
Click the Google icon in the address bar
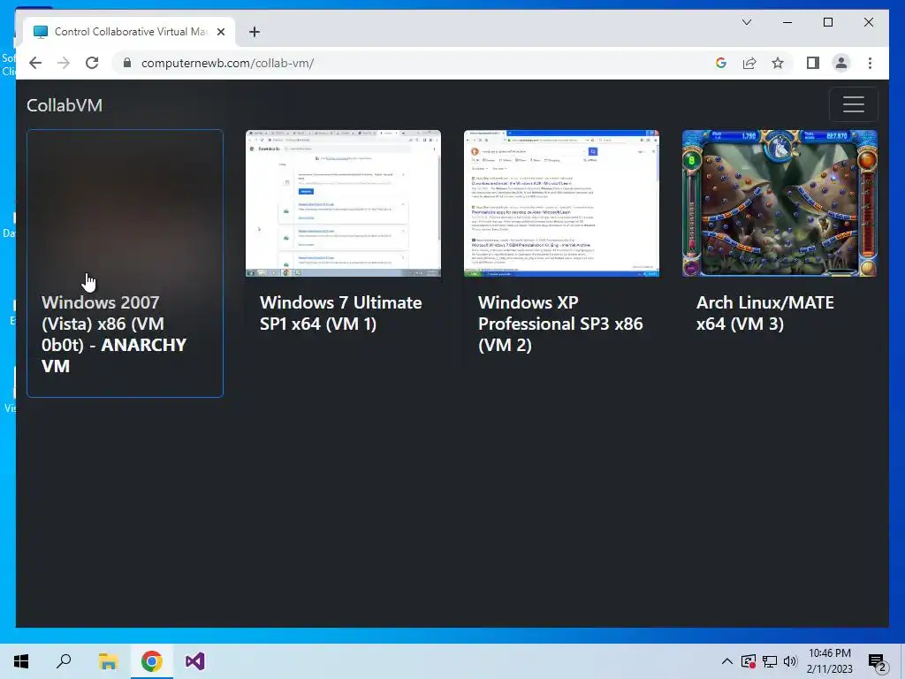coord(720,63)
